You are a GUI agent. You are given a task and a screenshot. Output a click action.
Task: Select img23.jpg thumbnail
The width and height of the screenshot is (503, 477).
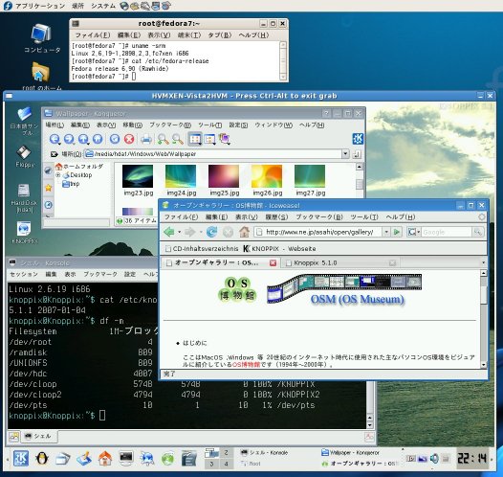pos(138,180)
